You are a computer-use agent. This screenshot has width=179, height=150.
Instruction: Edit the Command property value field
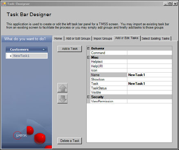150,53
